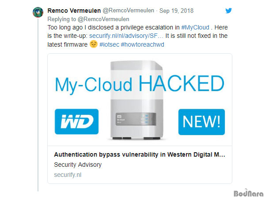Viewport: 265px width, 198px height.
Task: Click the Sep 19, 2018 timestamp
Action: click(176, 11)
